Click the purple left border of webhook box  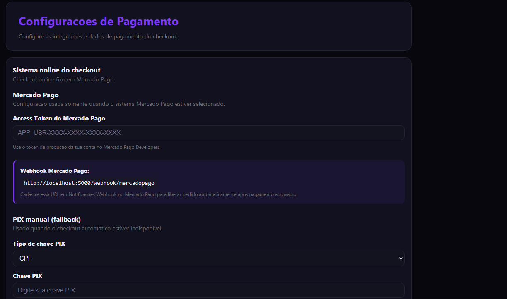tap(14, 182)
